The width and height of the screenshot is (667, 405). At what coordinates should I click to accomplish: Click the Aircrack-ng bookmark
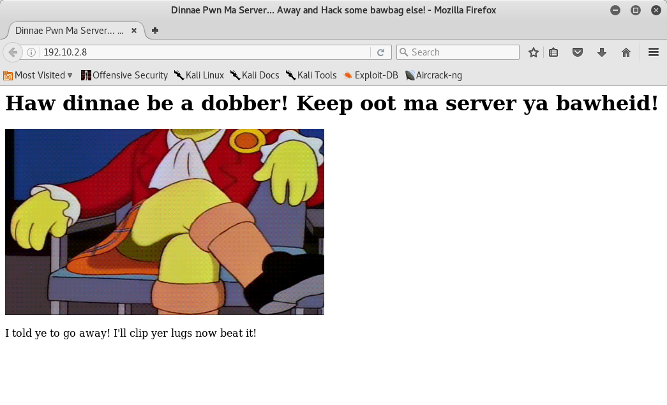[433, 75]
